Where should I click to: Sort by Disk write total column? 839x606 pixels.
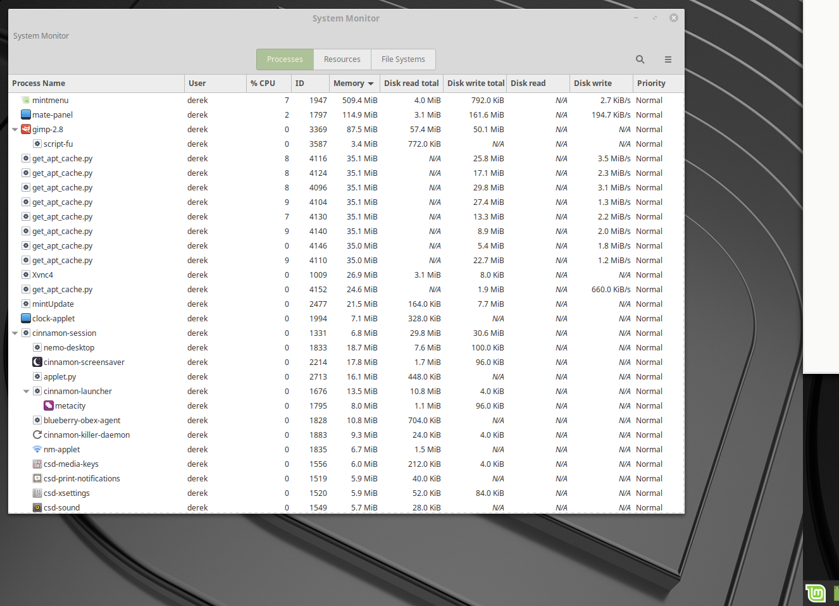pyautogui.click(x=475, y=83)
